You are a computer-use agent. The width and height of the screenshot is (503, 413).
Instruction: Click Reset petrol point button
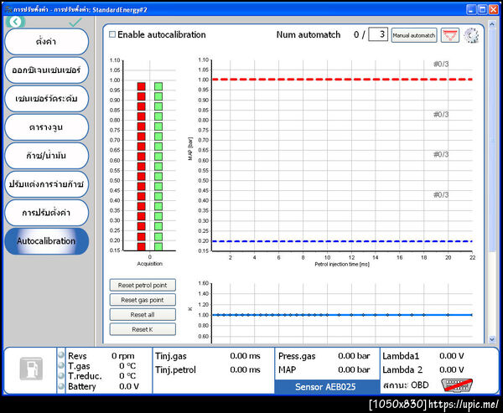click(x=143, y=285)
